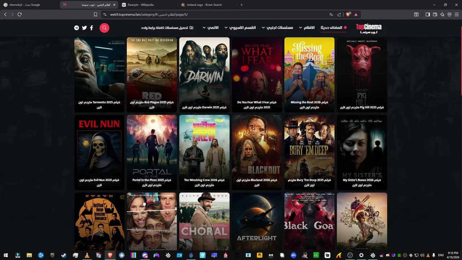Launch Steam from the taskbar
The height and width of the screenshot is (260, 462).
(64, 255)
